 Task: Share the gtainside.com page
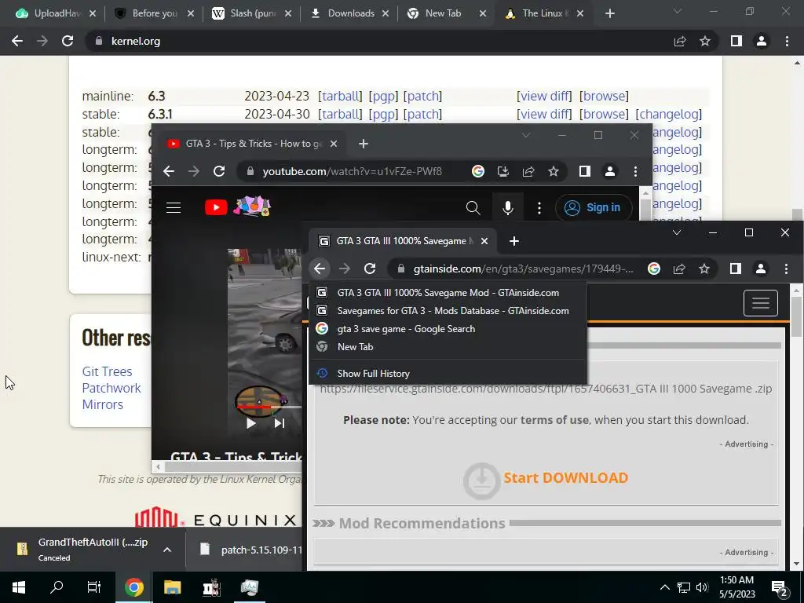679,269
